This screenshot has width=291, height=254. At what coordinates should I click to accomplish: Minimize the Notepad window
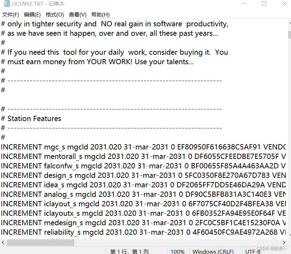(244, 4)
